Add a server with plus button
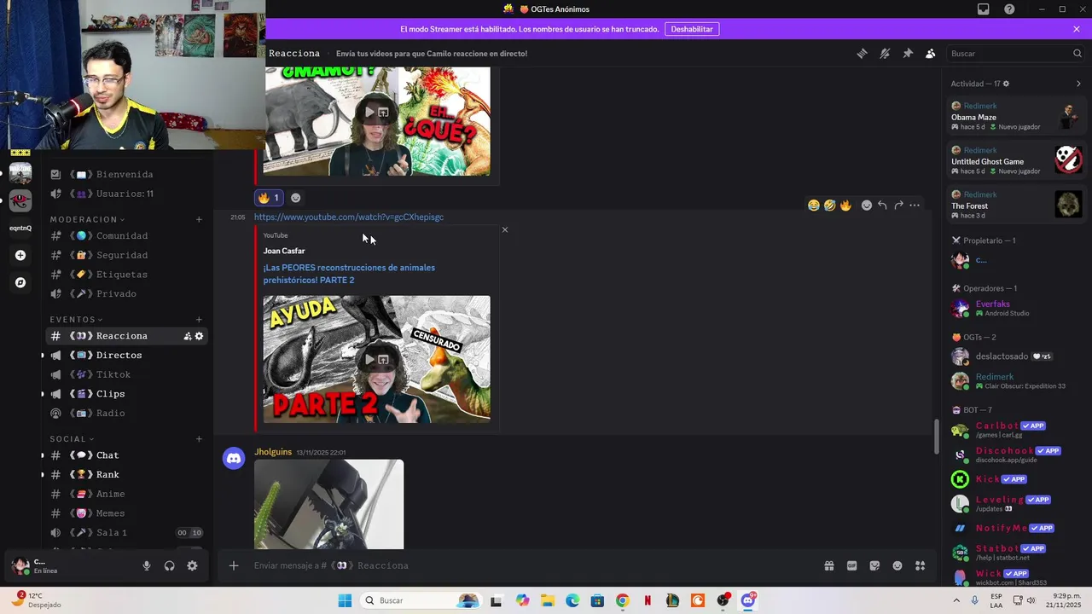The height and width of the screenshot is (614, 1092). [20, 255]
